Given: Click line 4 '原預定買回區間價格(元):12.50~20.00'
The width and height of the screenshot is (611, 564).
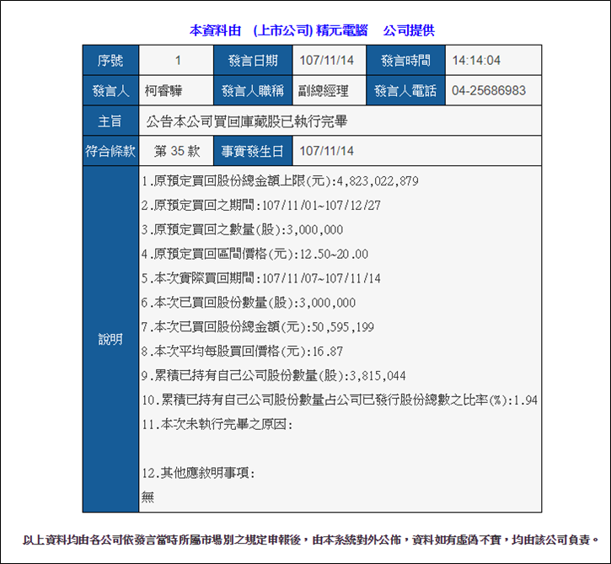Looking at the screenshot, I should coord(255,254).
